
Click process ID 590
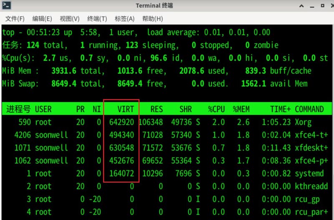pyautogui.click(x=25, y=122)
